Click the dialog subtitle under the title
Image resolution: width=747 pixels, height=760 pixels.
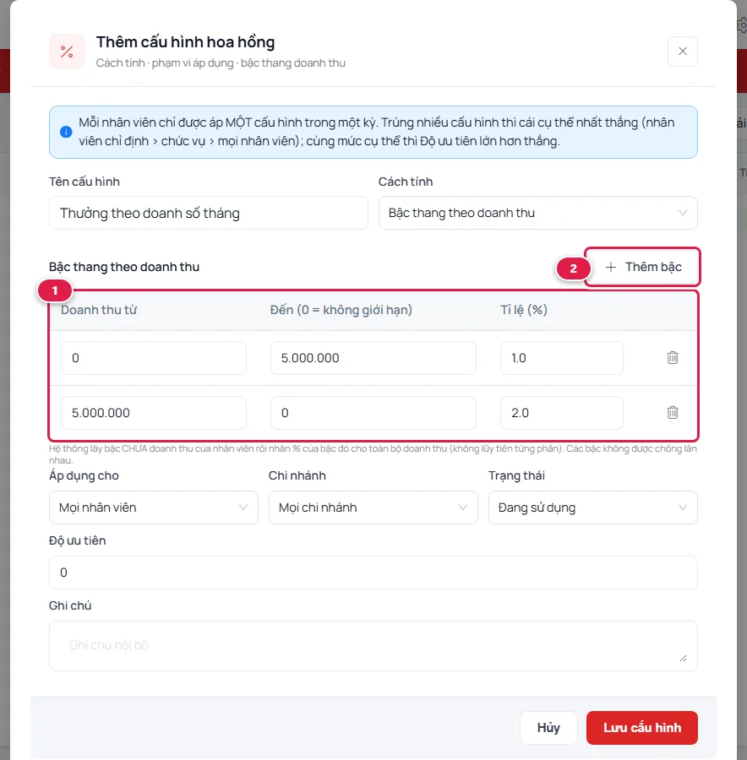221,63
